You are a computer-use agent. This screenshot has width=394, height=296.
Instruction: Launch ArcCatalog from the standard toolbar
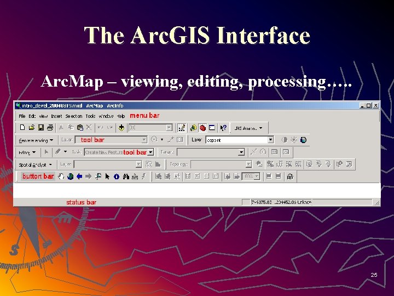pos(193,128)
